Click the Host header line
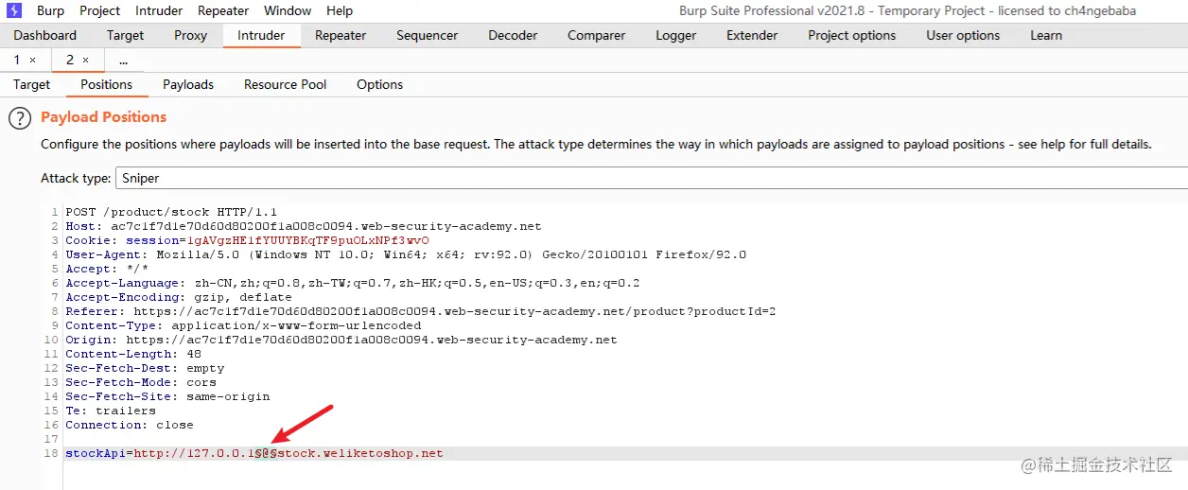Screen dimensions: 1188x490 pyautogui.click(x=303, y=226)
